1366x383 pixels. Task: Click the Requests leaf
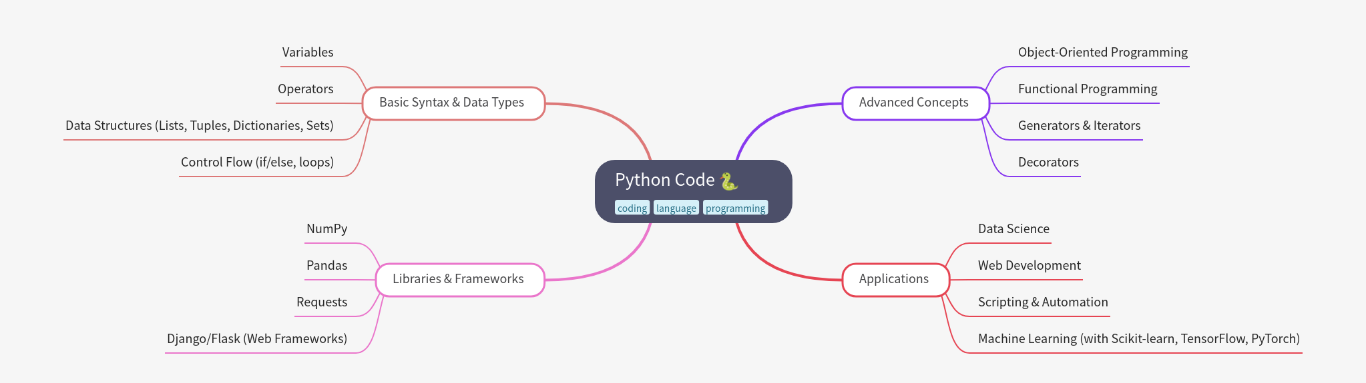pos(322,302)
